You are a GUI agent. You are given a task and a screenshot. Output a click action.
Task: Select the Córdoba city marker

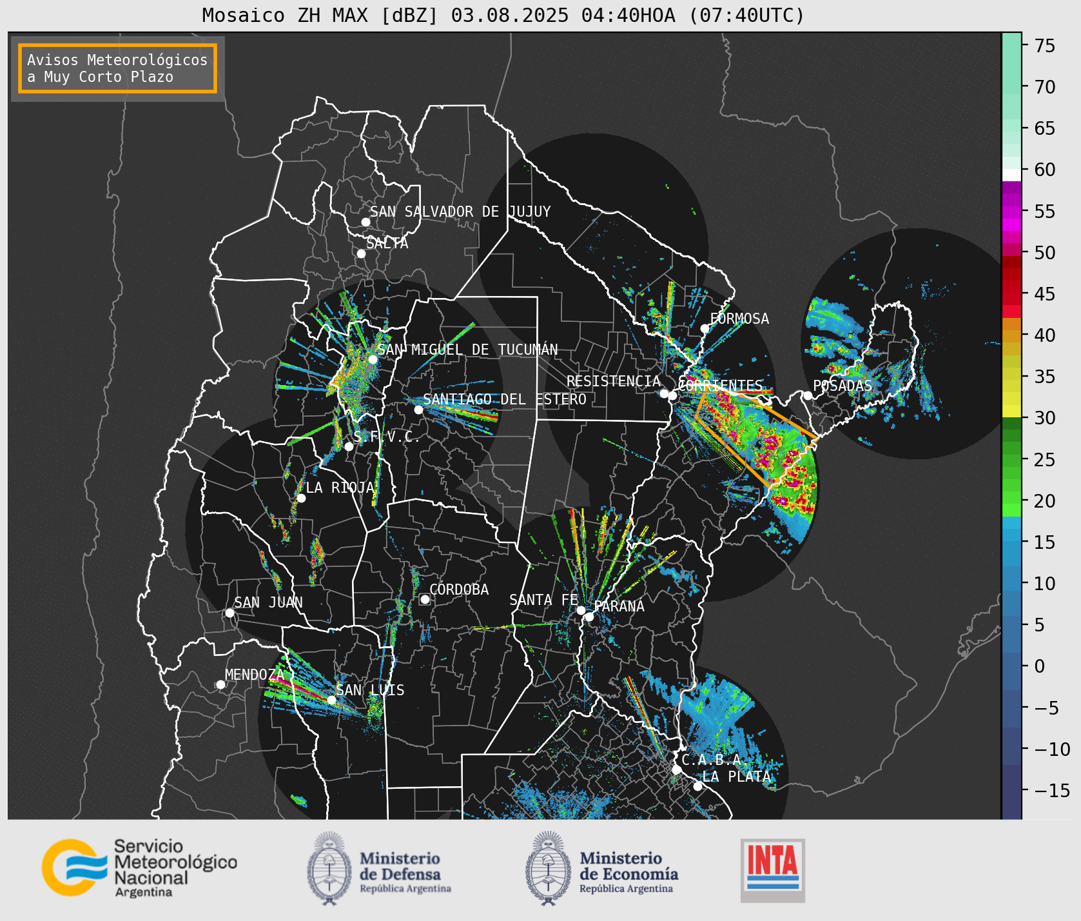coord(425,599)
